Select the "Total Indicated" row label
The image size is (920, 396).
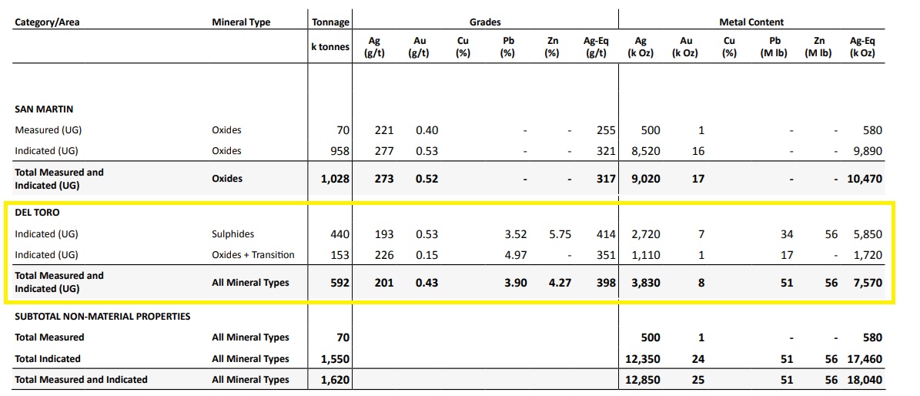coord(48,358)
